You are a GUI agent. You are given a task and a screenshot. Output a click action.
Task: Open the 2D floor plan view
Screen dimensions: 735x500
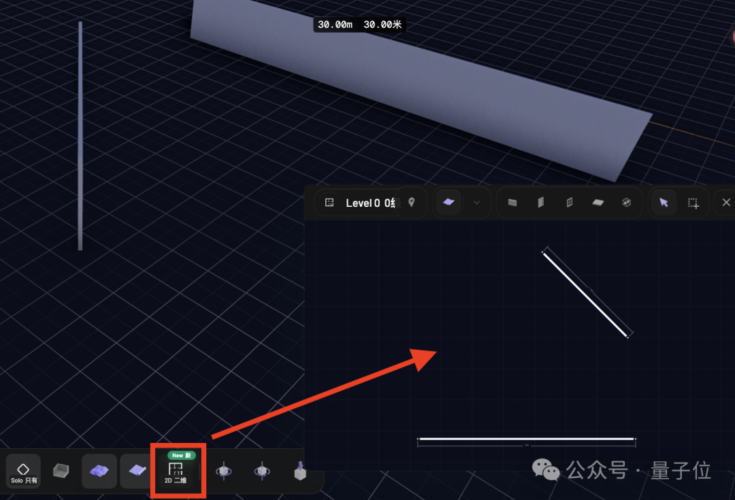[x=176, y=471]
